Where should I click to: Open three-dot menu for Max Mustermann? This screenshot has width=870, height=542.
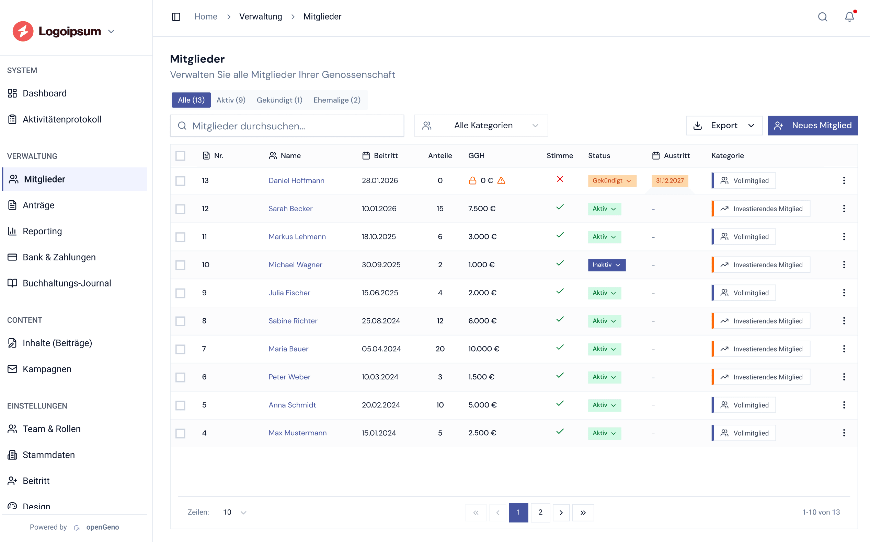[844, 433]
